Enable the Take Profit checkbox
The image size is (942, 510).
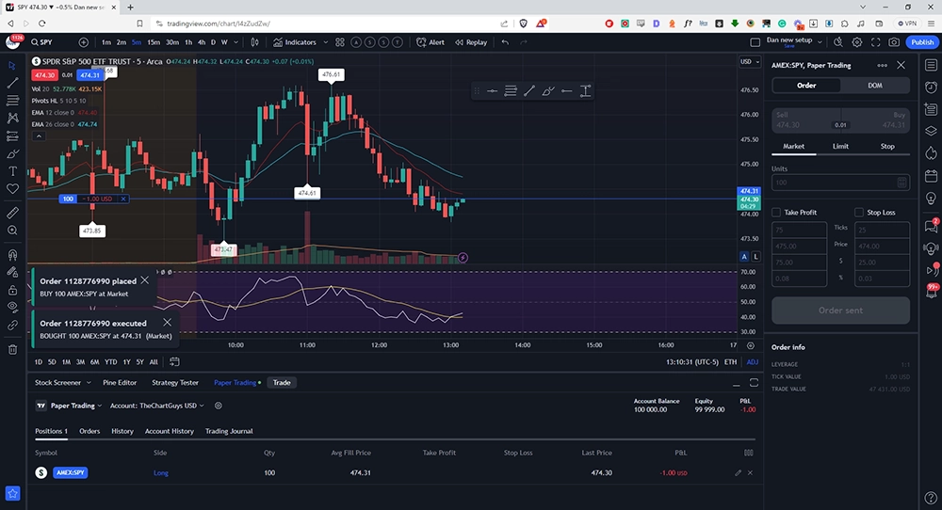click(x=776, y=213)
